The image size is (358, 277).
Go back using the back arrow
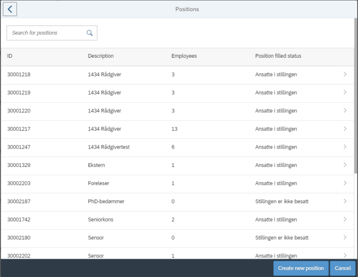(x=10, y=9)
